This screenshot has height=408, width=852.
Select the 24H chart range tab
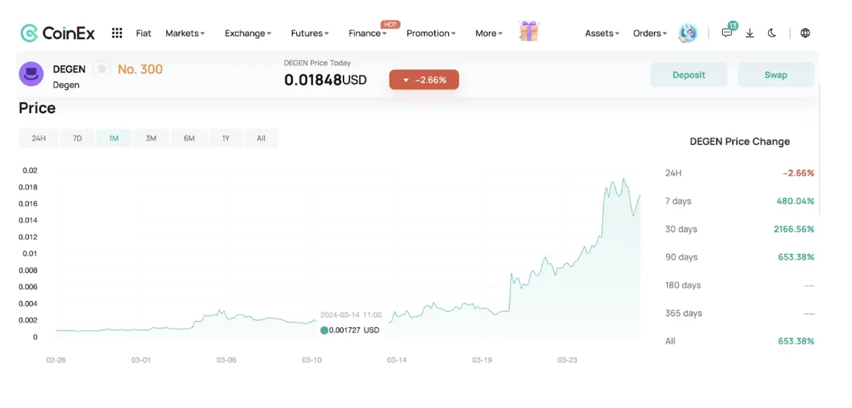[38, 138]
